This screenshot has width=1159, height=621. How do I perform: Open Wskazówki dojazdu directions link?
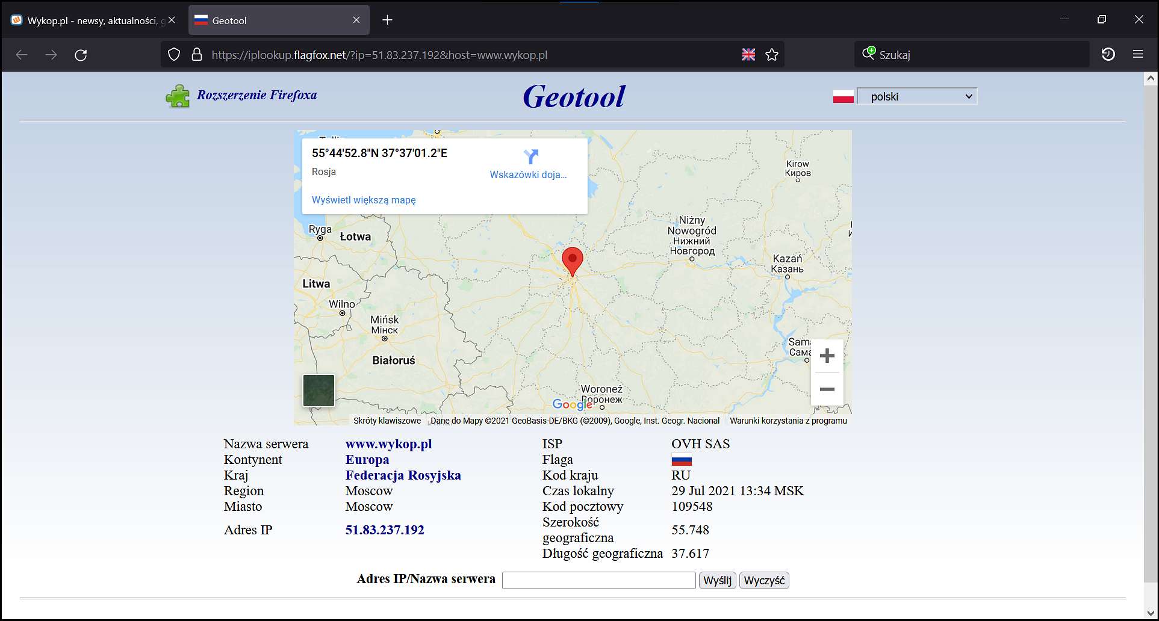click(x=528, y=175)
